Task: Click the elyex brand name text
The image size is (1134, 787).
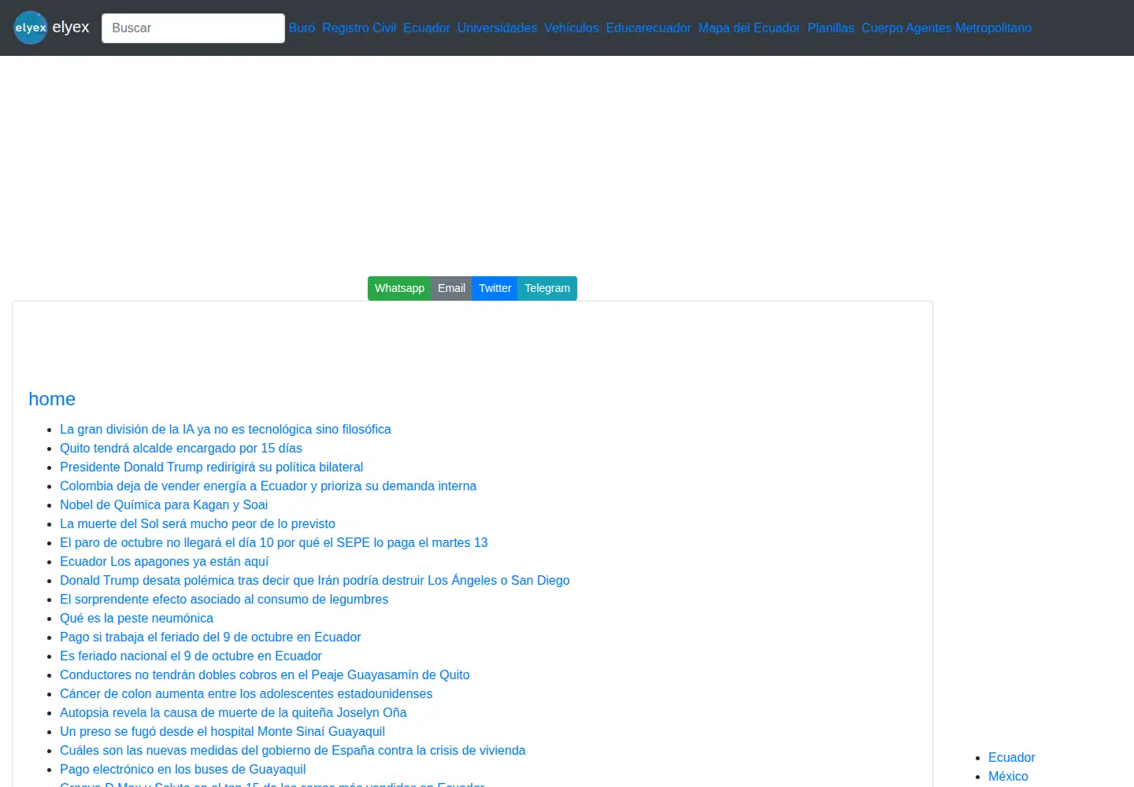Action: [71, 27]
